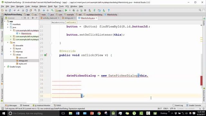Click the drawable folder
Screen dimensions: 206x116
(x=19, y=45)
